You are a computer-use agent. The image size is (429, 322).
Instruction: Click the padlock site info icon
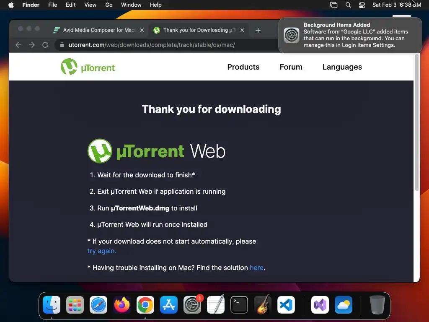(x=62, y=45)
